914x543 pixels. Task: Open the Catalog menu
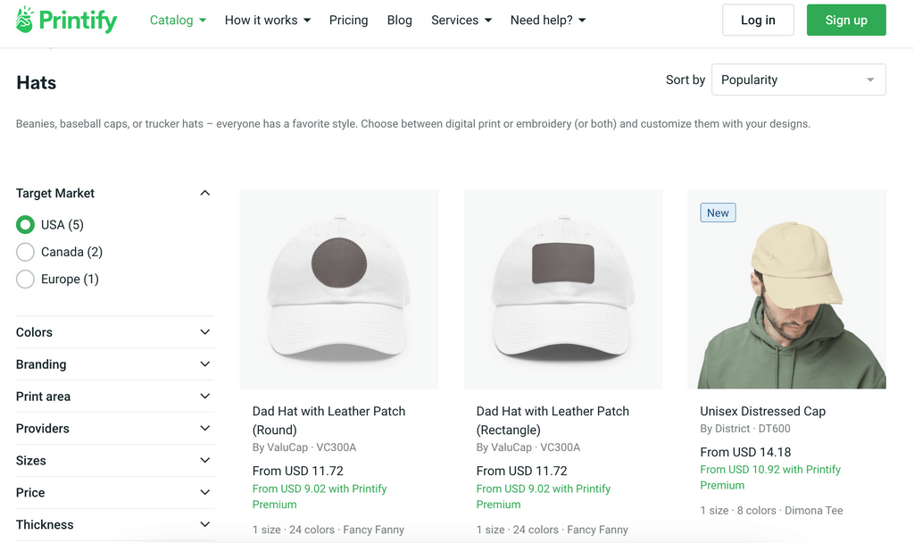click(177, 20)
